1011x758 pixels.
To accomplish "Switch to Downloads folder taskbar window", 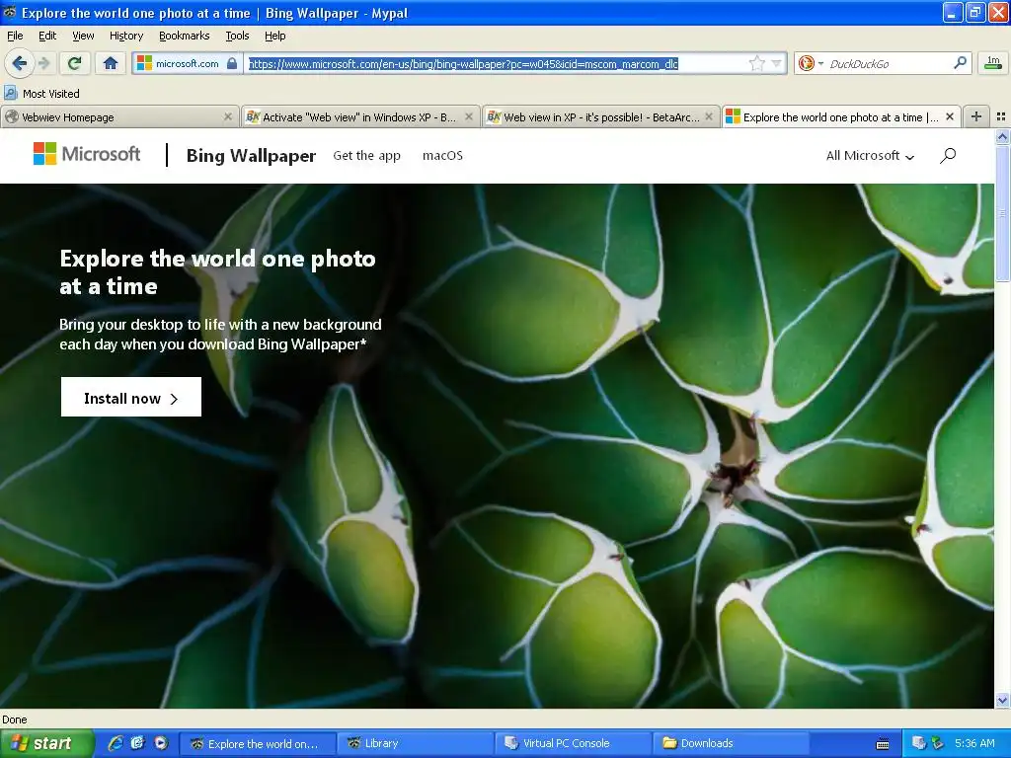I will [x=732, y=743].
